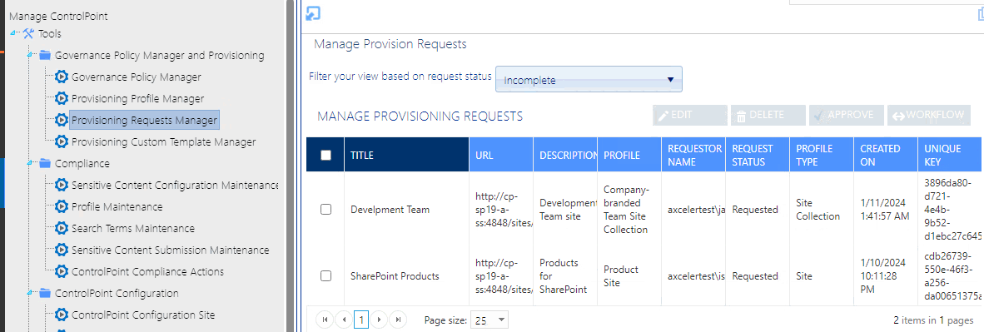
Task: Go to first page of requests
Action: coord(325,320)
